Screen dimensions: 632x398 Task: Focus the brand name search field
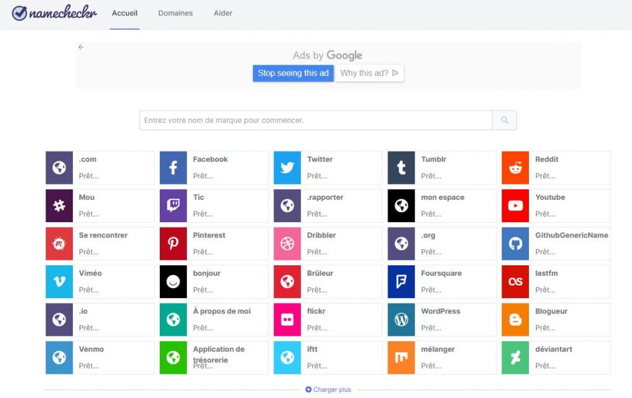click(x=315, y=120)
